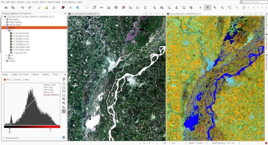268x145 pixels.
Task: Open the Statistics sigma tool
Action: (145, 8)
